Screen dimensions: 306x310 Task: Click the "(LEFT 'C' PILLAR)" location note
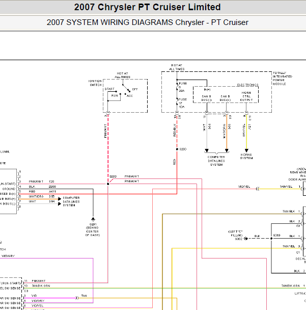point(236,234)
